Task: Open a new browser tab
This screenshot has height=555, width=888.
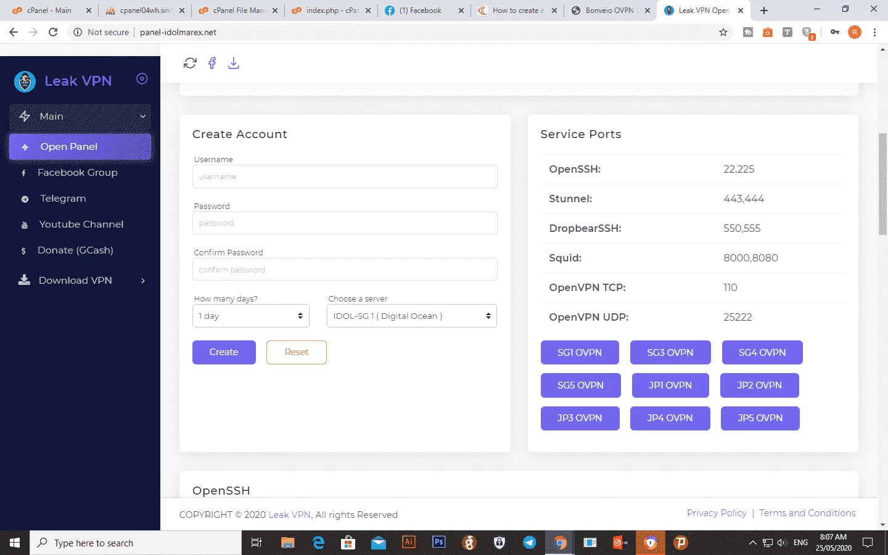Action: pyautogui.click(x=764, y=10)
